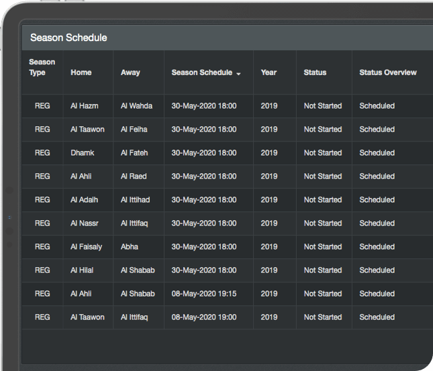433x371 pixels.
Task: Click the Season Schedule column header text
Action: coord(202,72)
